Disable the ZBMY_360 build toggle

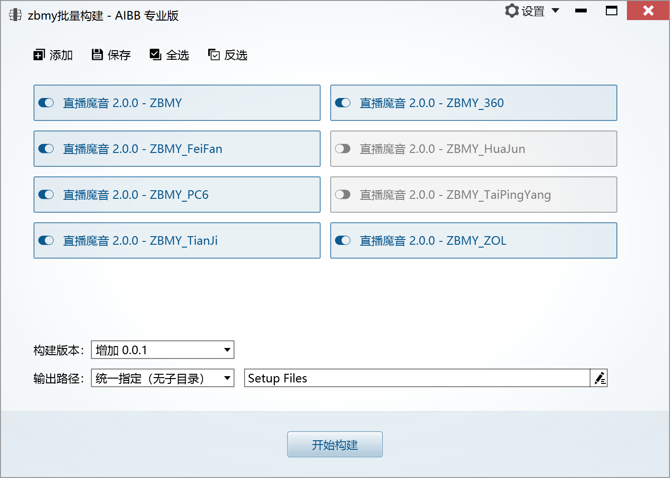point(343,103)
